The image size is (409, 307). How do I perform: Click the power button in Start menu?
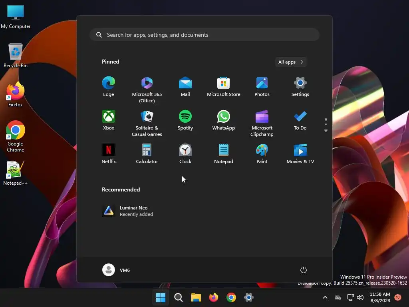[304, 270]
